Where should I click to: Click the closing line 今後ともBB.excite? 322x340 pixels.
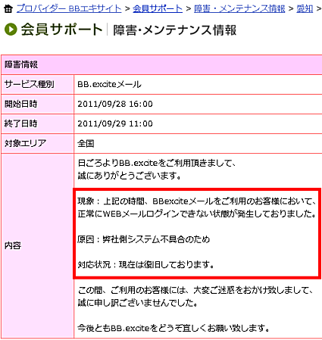coord(174,328)
